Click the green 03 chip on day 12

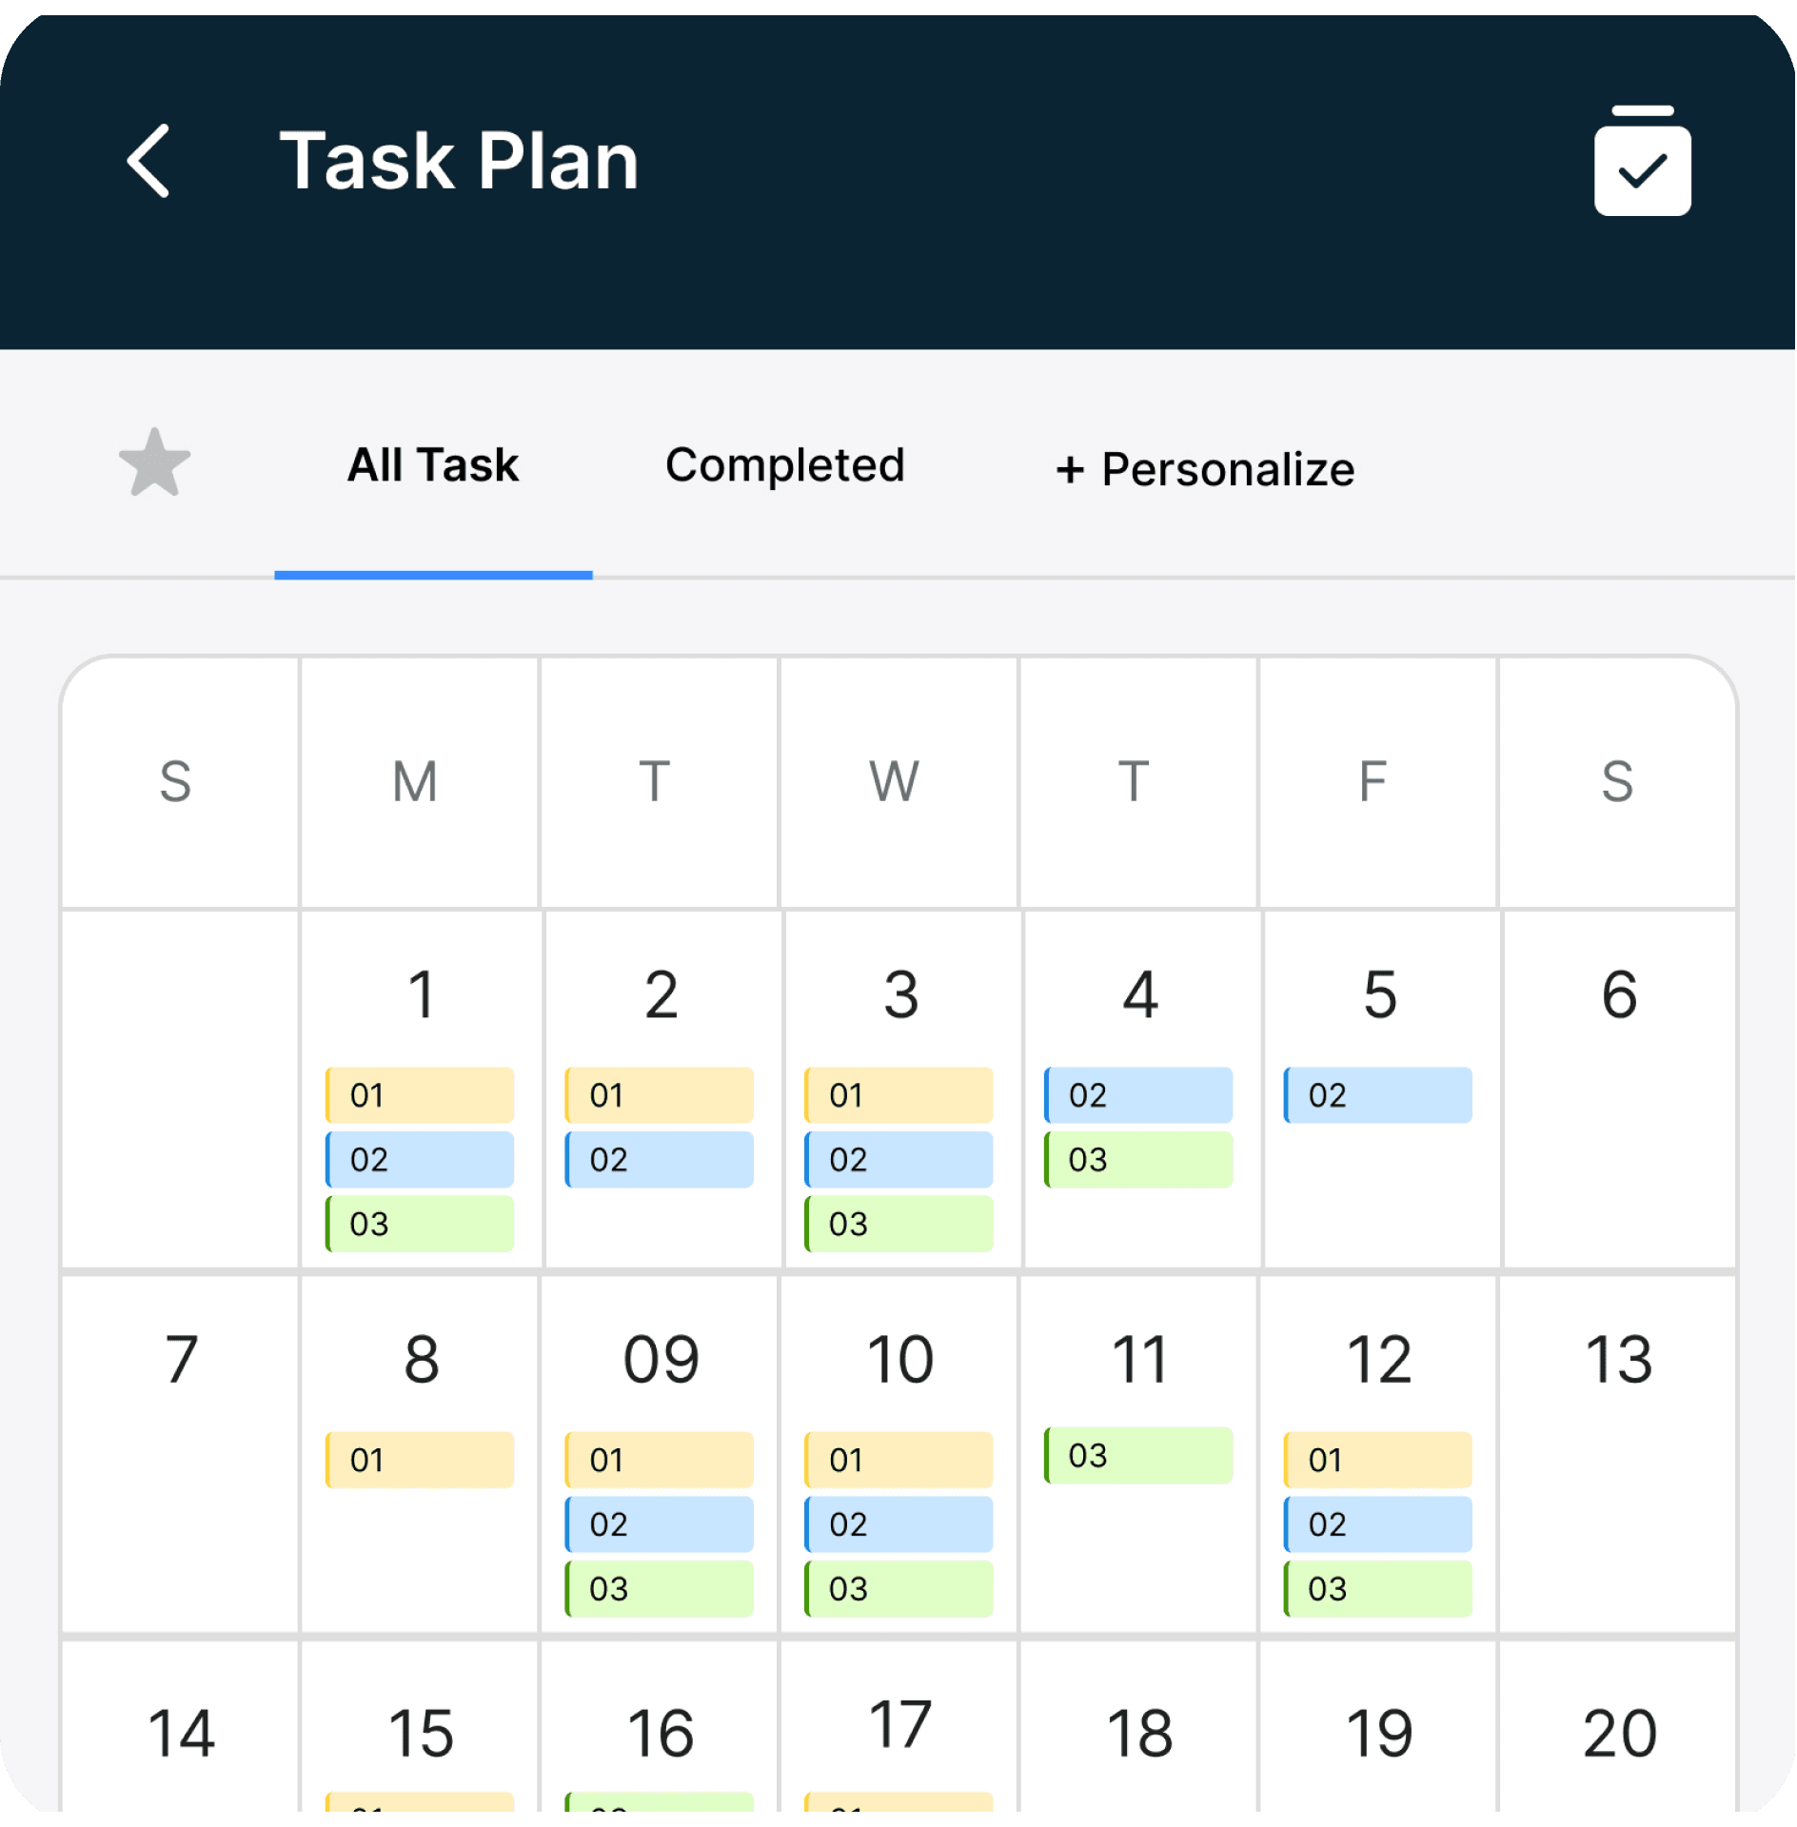[1377, 1588]
